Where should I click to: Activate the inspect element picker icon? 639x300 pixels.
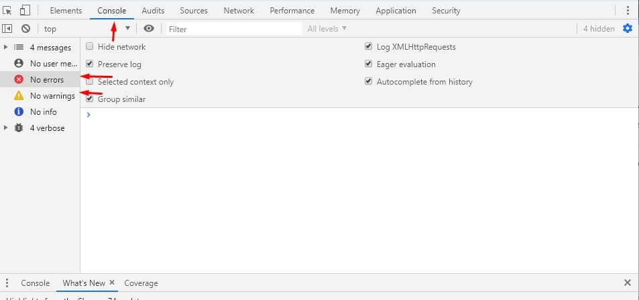tap(8, 11)
